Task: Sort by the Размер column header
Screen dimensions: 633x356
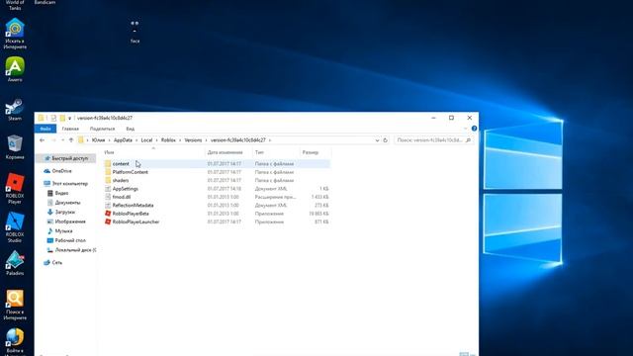Action: (x=311, y=152)
